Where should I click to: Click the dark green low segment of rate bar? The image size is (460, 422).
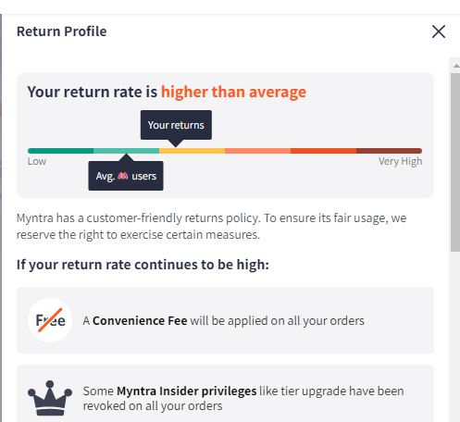tap(61, 151)
